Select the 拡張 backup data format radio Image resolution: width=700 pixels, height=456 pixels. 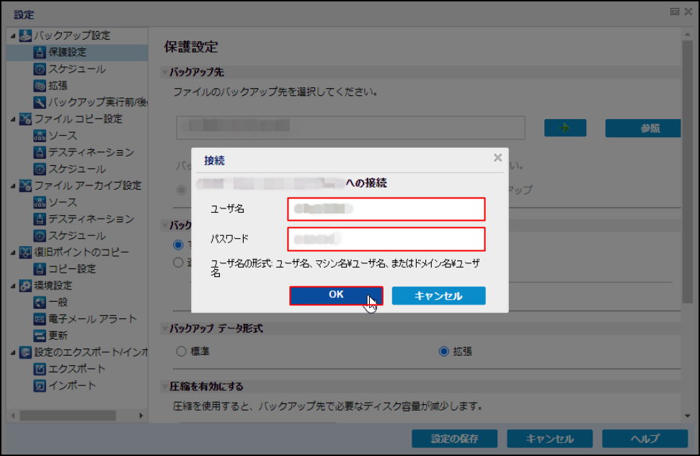coord(444,351)
